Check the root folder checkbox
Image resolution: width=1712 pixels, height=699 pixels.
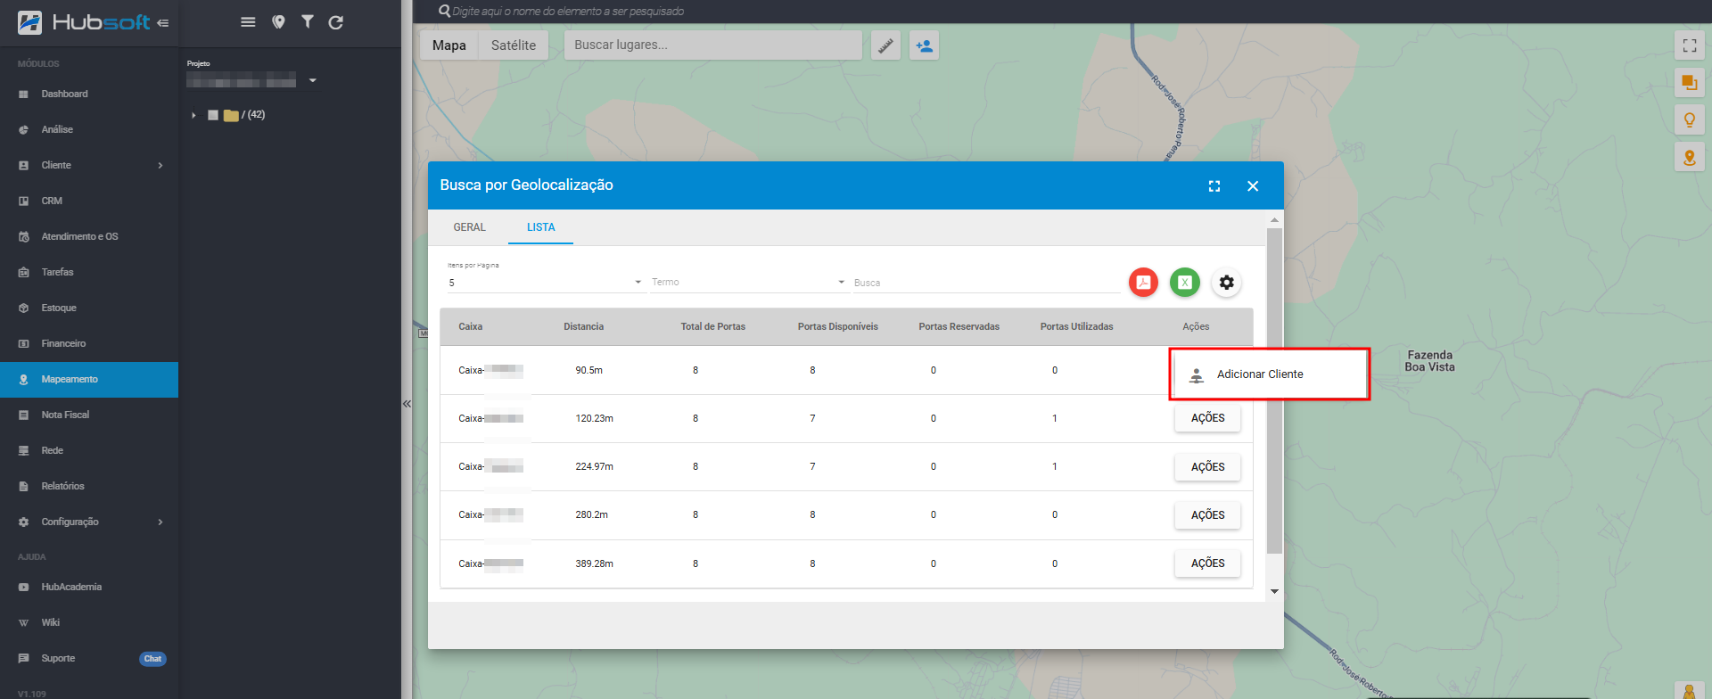tap(213, 115)
